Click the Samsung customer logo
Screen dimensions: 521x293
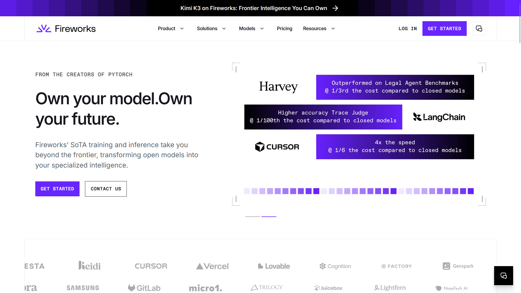83,288
